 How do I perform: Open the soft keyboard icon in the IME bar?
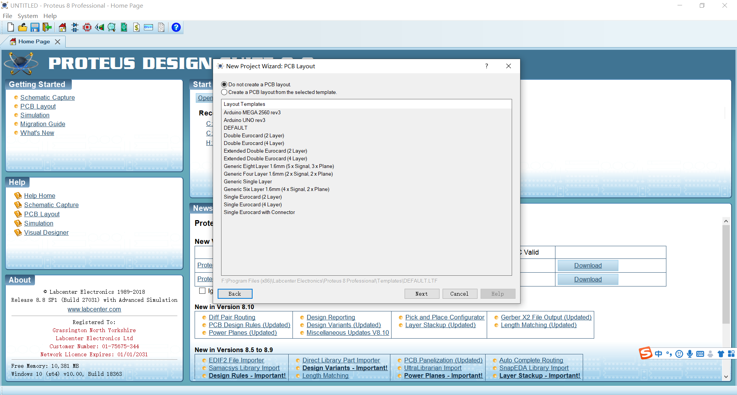[x=700, y=354]
